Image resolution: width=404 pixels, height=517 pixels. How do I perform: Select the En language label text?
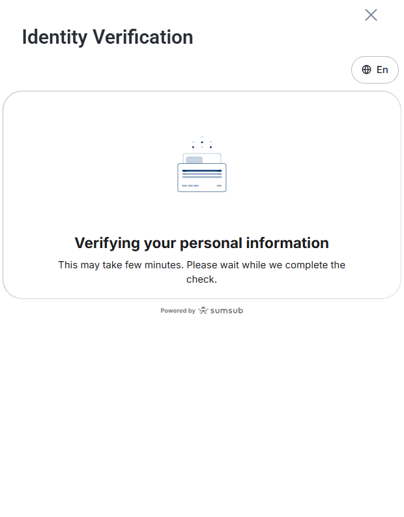pos(382,70)
